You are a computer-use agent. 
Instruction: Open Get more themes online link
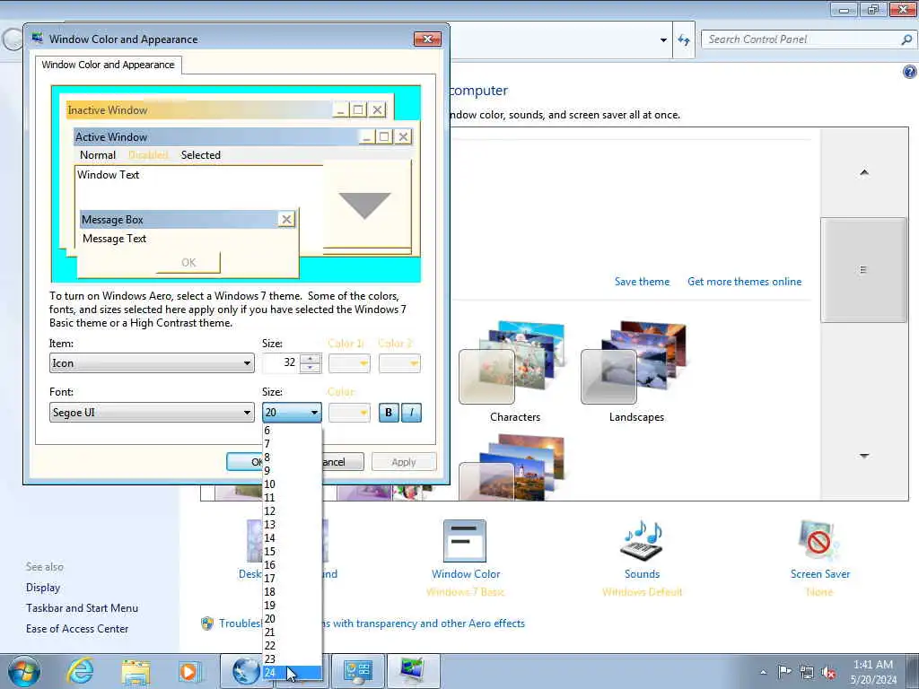(x=744, y=282)
